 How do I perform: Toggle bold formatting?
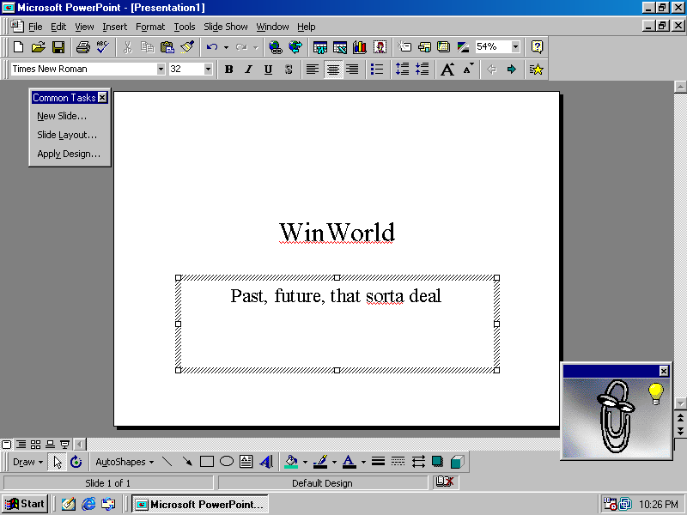[x=228, y=70]
